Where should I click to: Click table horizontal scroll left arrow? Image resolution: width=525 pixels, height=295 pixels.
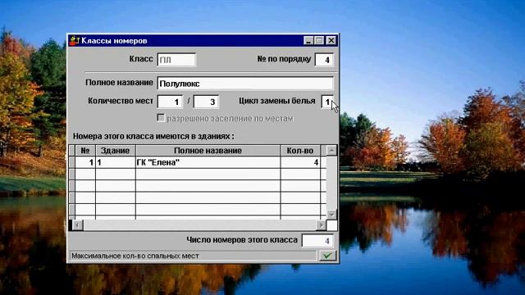point(77,225)
